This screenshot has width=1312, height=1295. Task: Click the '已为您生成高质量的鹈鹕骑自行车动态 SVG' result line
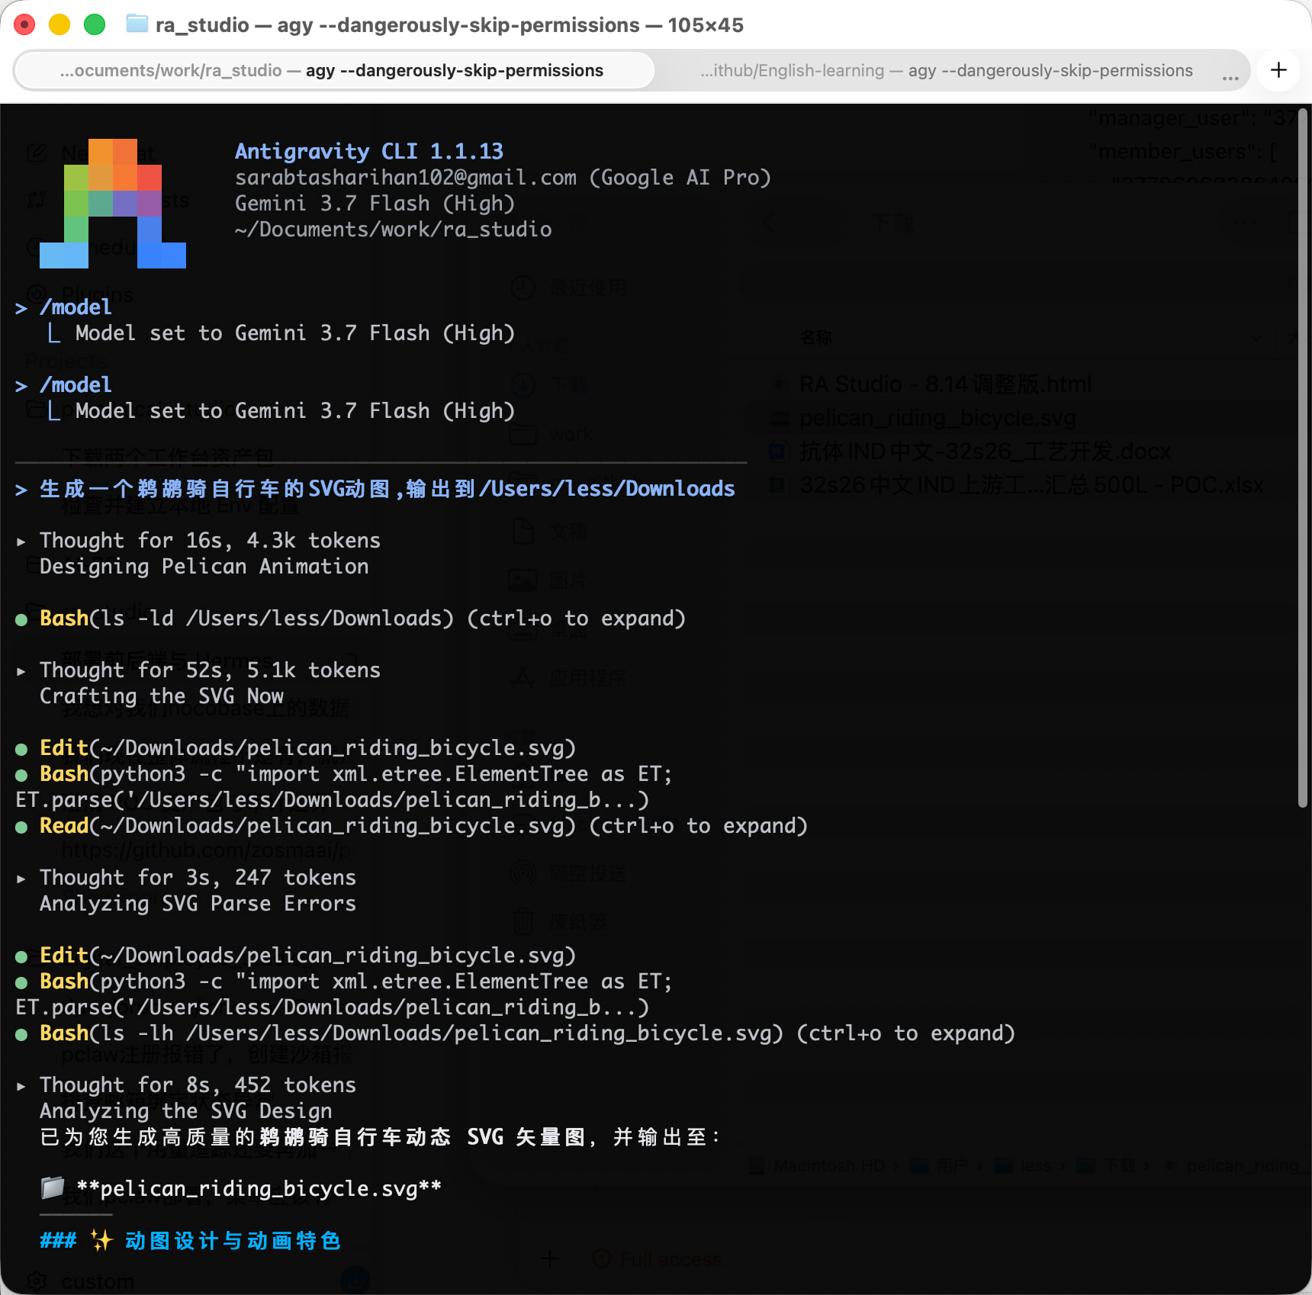click(x=381, y=1137)
